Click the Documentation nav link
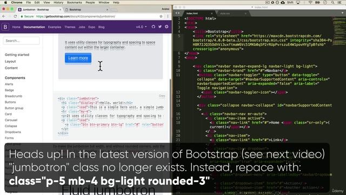The image size is (346, 195). 34,27
